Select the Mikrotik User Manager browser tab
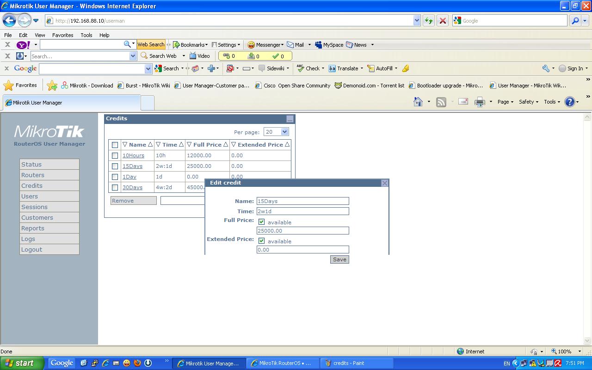 (x=72, y=103)
